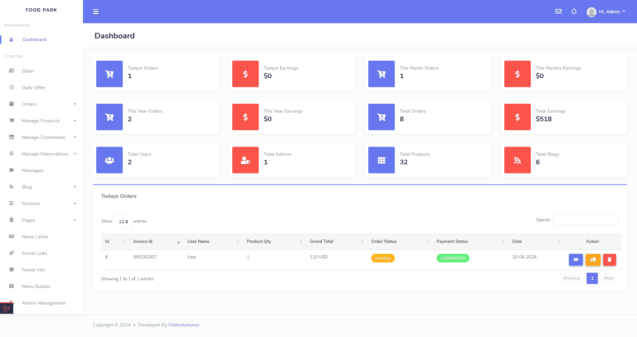Open Menu Builder from the sidebar
This screenshot has height=337, width=637.
(36, 286)
